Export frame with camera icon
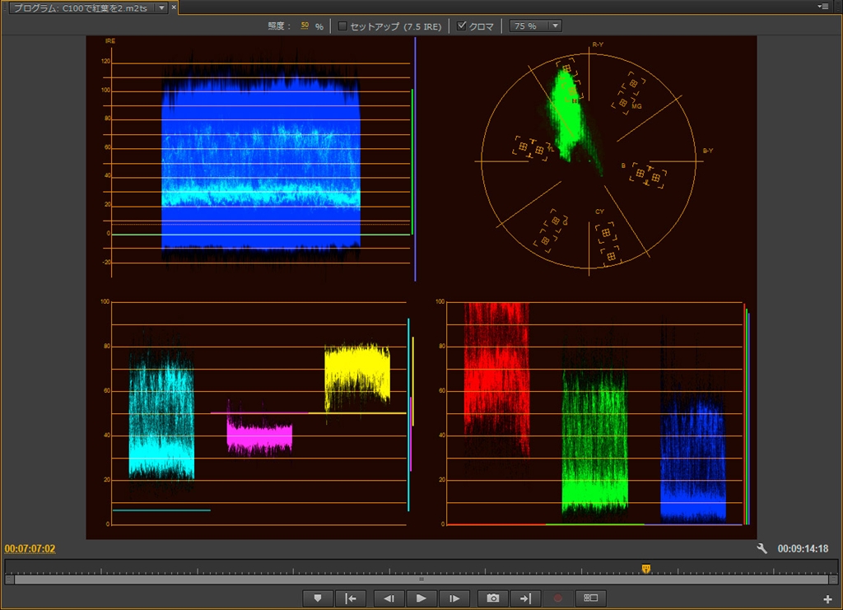Viewport: 843px width, 610px height. point(492,598)
